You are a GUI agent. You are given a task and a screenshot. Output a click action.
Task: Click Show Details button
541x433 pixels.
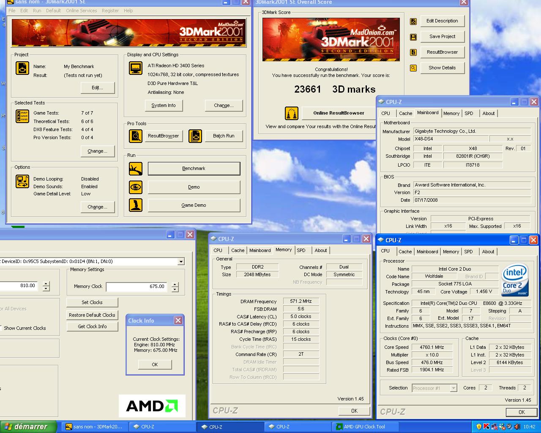(443, 68)
